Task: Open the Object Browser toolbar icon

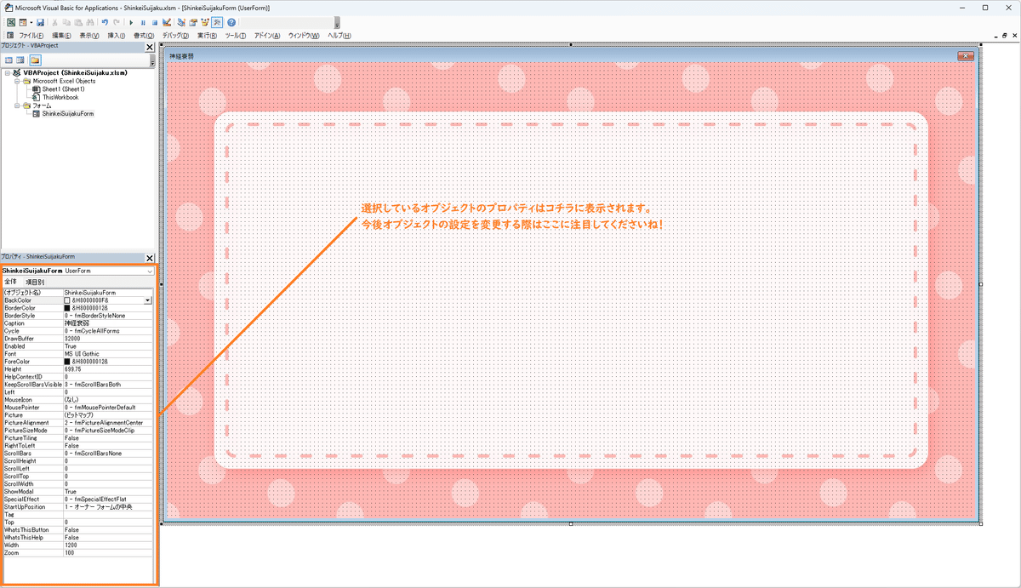Action: 205,23
